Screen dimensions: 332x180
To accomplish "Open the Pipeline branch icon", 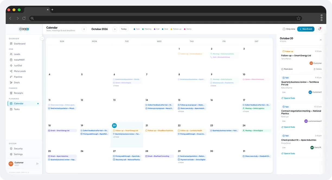I will 11,77.
